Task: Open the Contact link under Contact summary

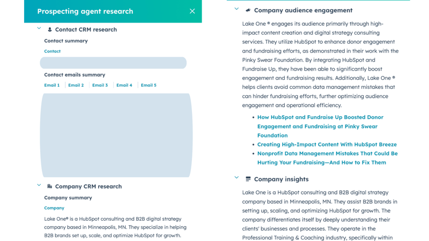Action: pos(52,51)
